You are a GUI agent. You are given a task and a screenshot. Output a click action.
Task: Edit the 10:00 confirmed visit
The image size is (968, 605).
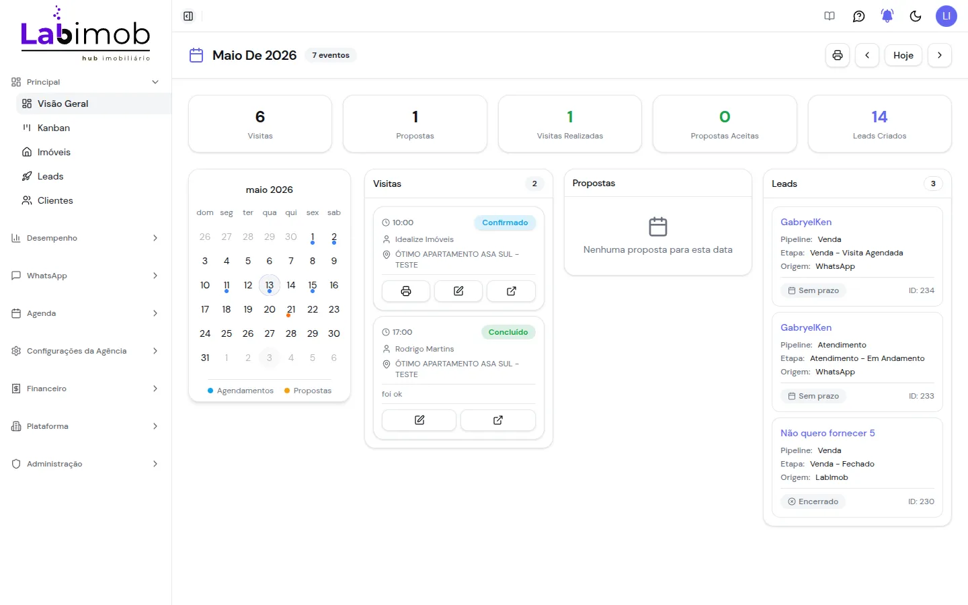(x=458, y=291)
